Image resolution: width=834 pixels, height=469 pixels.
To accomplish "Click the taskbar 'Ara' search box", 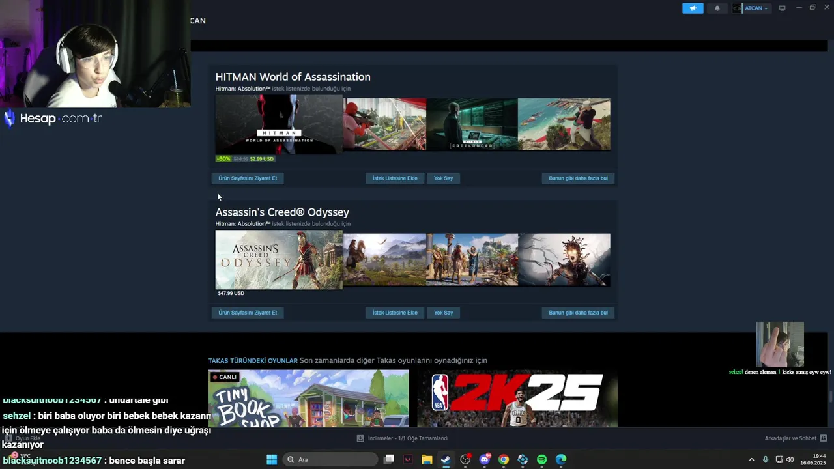I will coord(330,459).
